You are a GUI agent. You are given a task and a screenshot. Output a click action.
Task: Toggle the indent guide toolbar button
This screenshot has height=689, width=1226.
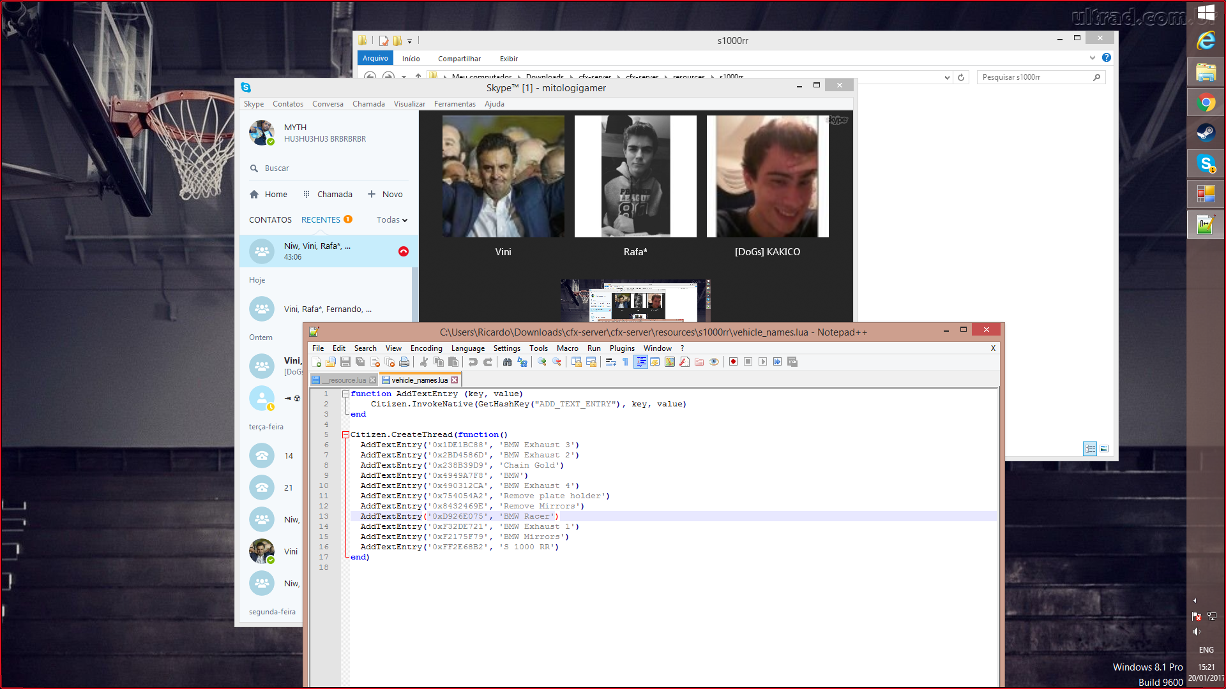click(640, 362)
